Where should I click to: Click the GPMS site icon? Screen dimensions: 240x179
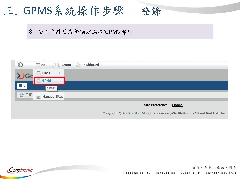[39, 81]
